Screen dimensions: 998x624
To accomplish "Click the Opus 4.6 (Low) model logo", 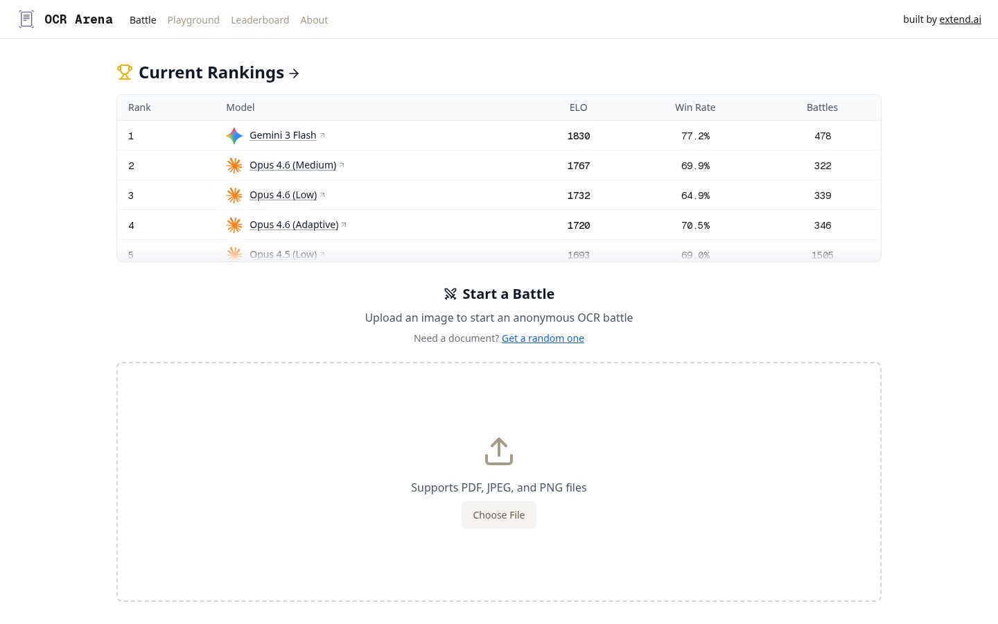I will coord(234,196).
